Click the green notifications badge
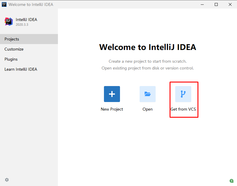237x186 pixels. coord(231,181)
